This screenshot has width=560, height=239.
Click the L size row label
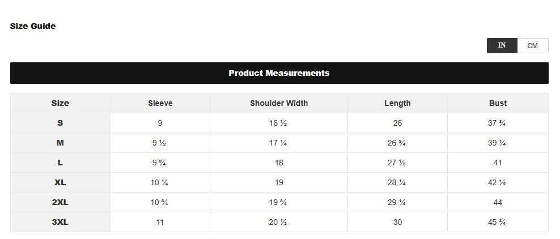[x=60, y=163]
